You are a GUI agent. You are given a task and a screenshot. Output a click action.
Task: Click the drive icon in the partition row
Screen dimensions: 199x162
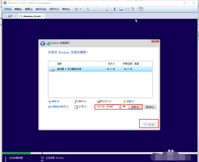(52, 69)
